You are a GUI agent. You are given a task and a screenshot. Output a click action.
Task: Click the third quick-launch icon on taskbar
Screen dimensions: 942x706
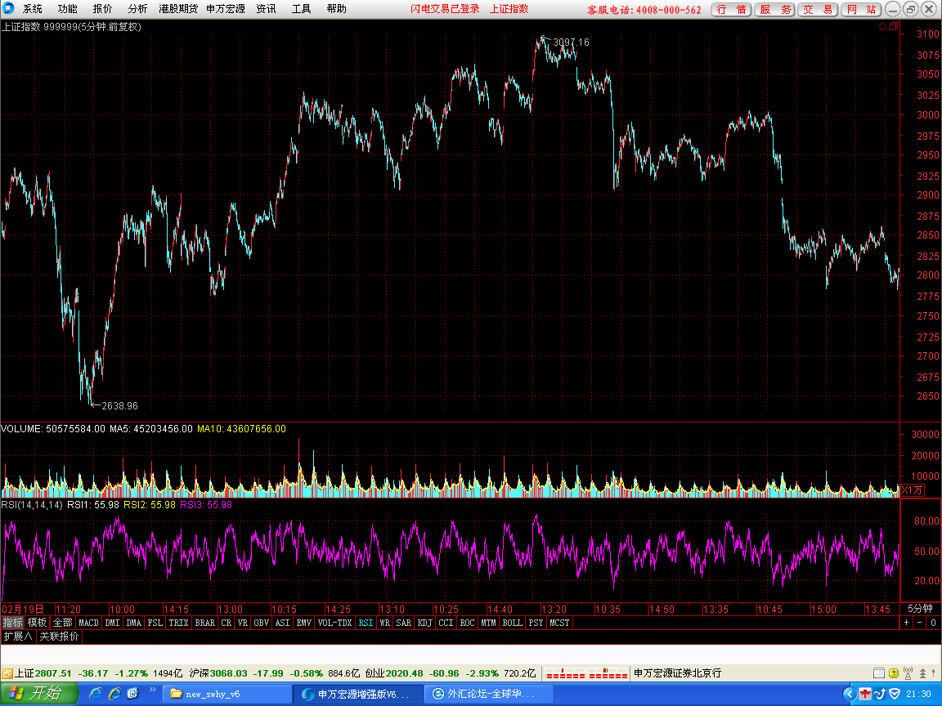(x=132, y=694)
